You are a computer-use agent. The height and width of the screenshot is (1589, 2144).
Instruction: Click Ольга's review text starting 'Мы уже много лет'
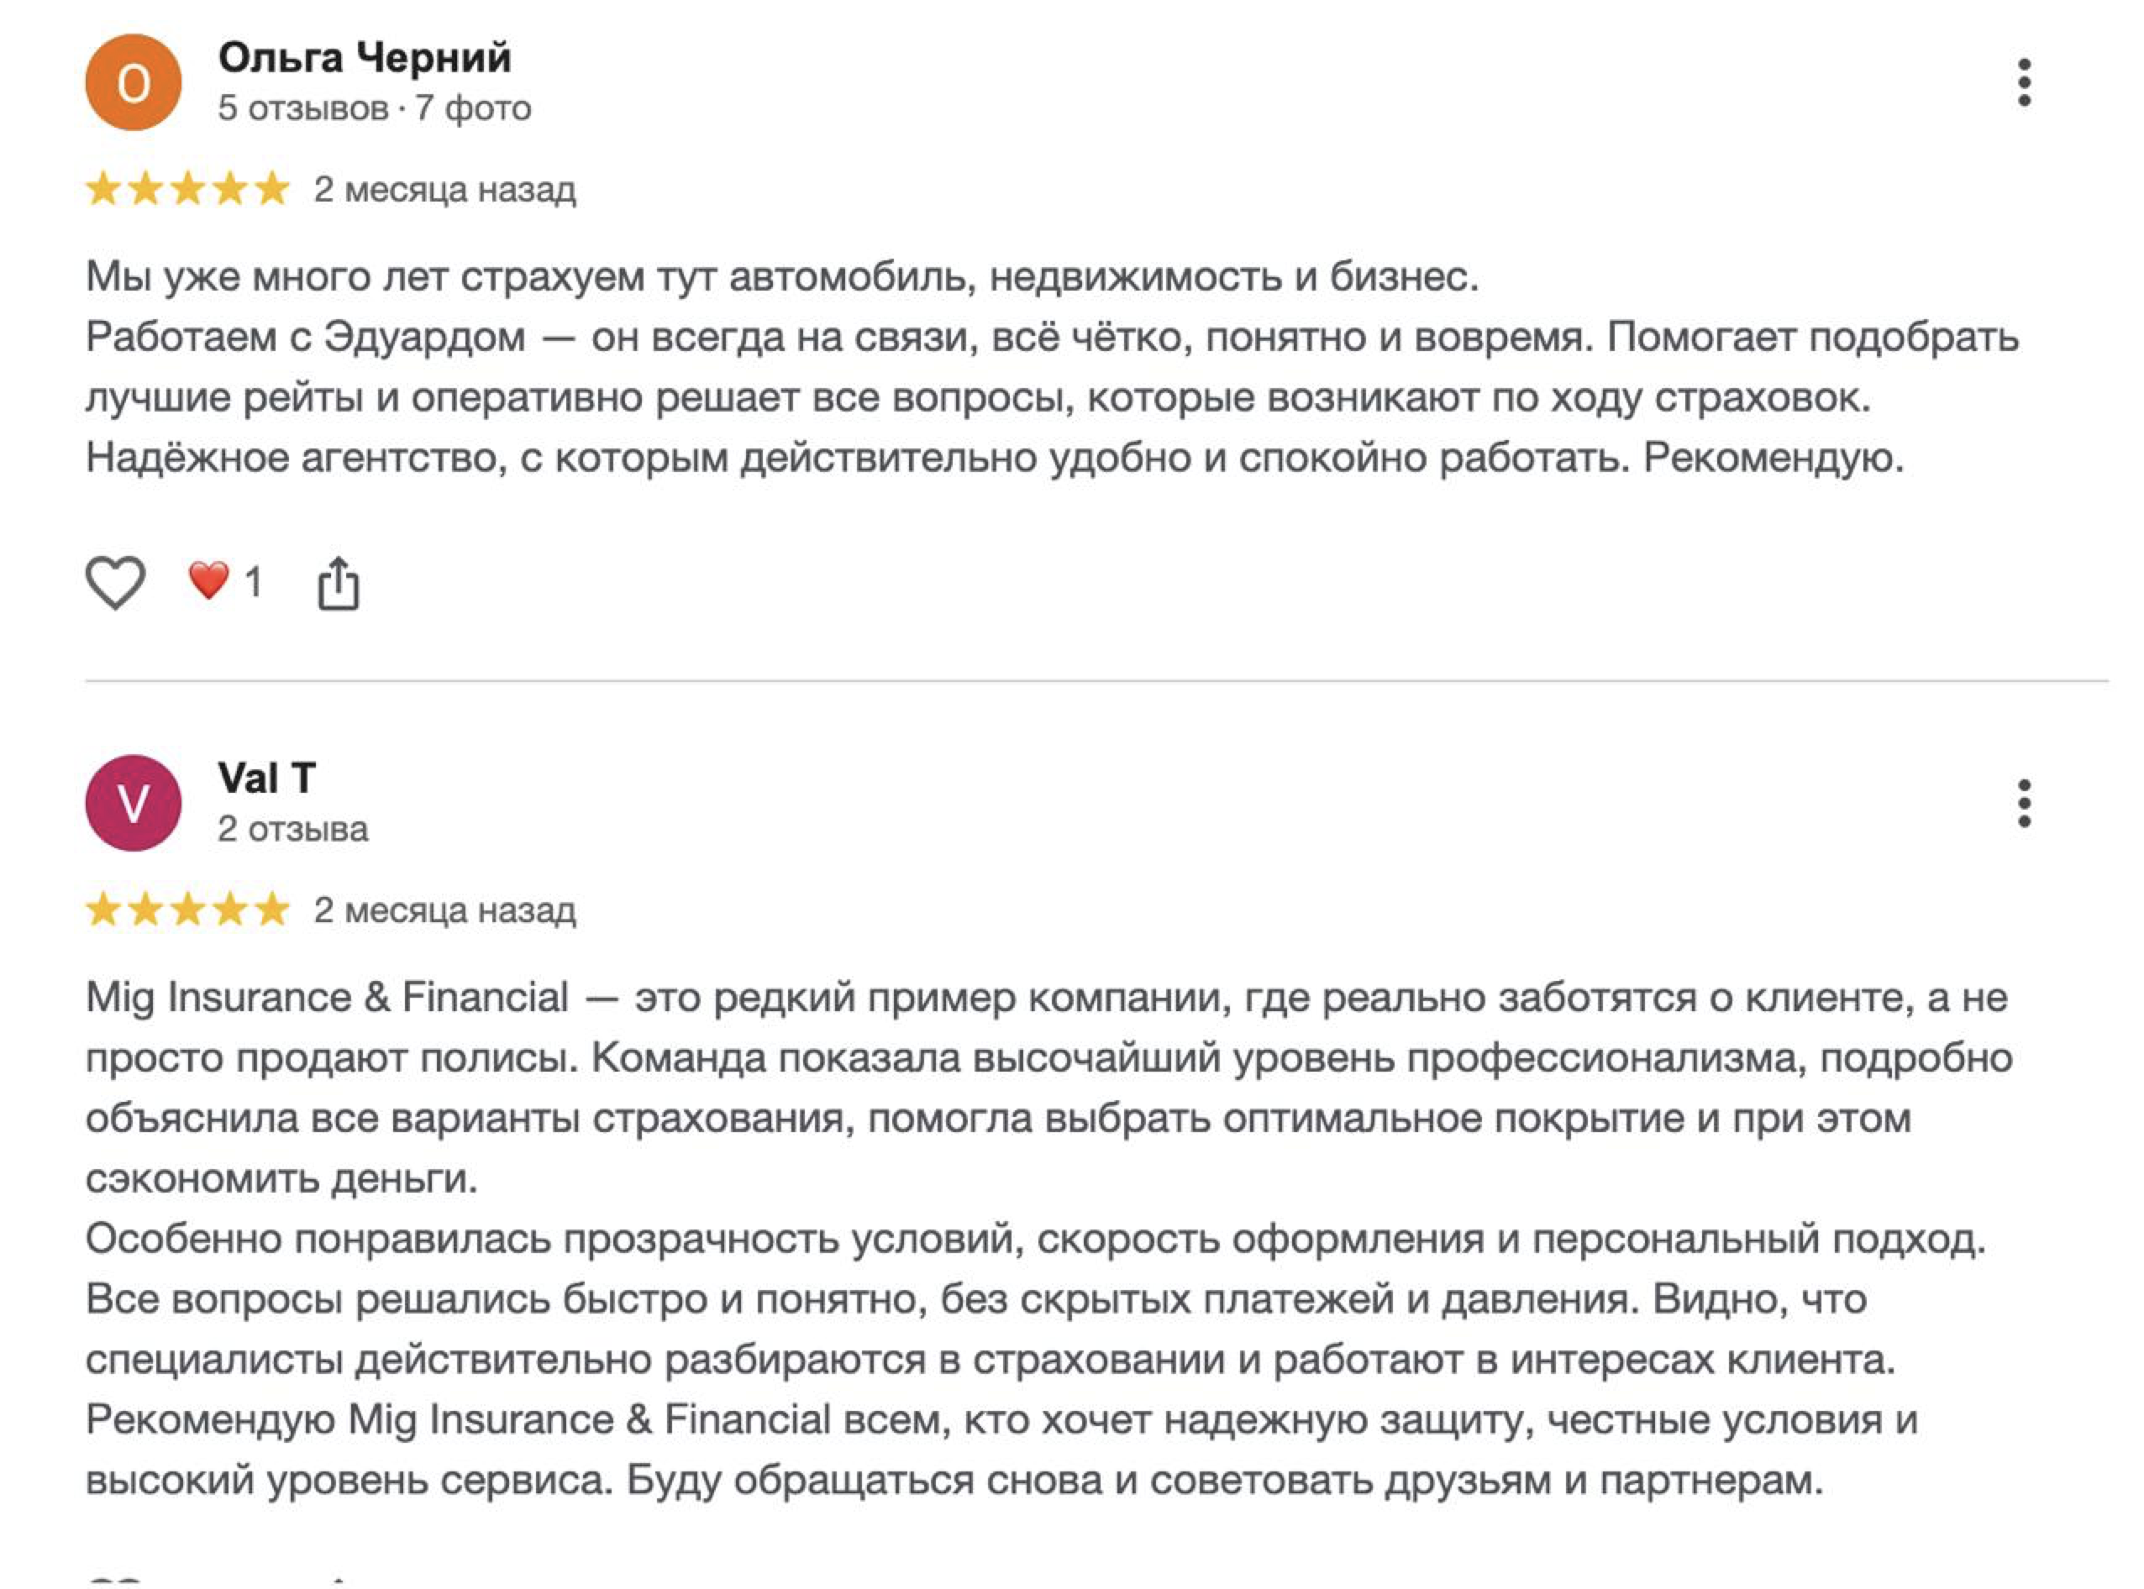(781, 277)
